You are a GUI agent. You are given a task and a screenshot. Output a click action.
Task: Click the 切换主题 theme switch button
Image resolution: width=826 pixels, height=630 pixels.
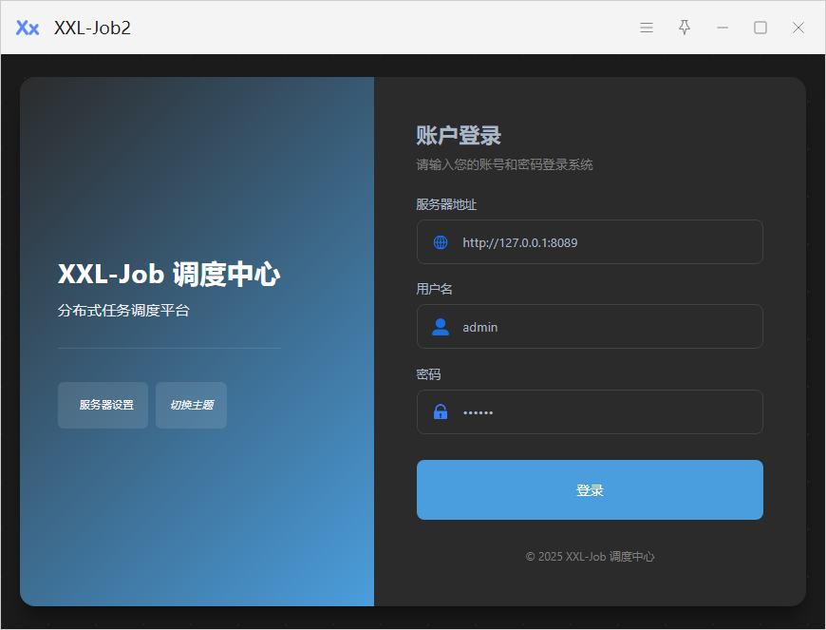pyautogui.click(x=191, y=405)
